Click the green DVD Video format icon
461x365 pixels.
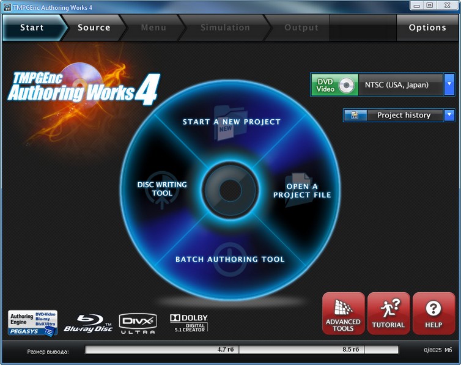[x=334, y=85]
